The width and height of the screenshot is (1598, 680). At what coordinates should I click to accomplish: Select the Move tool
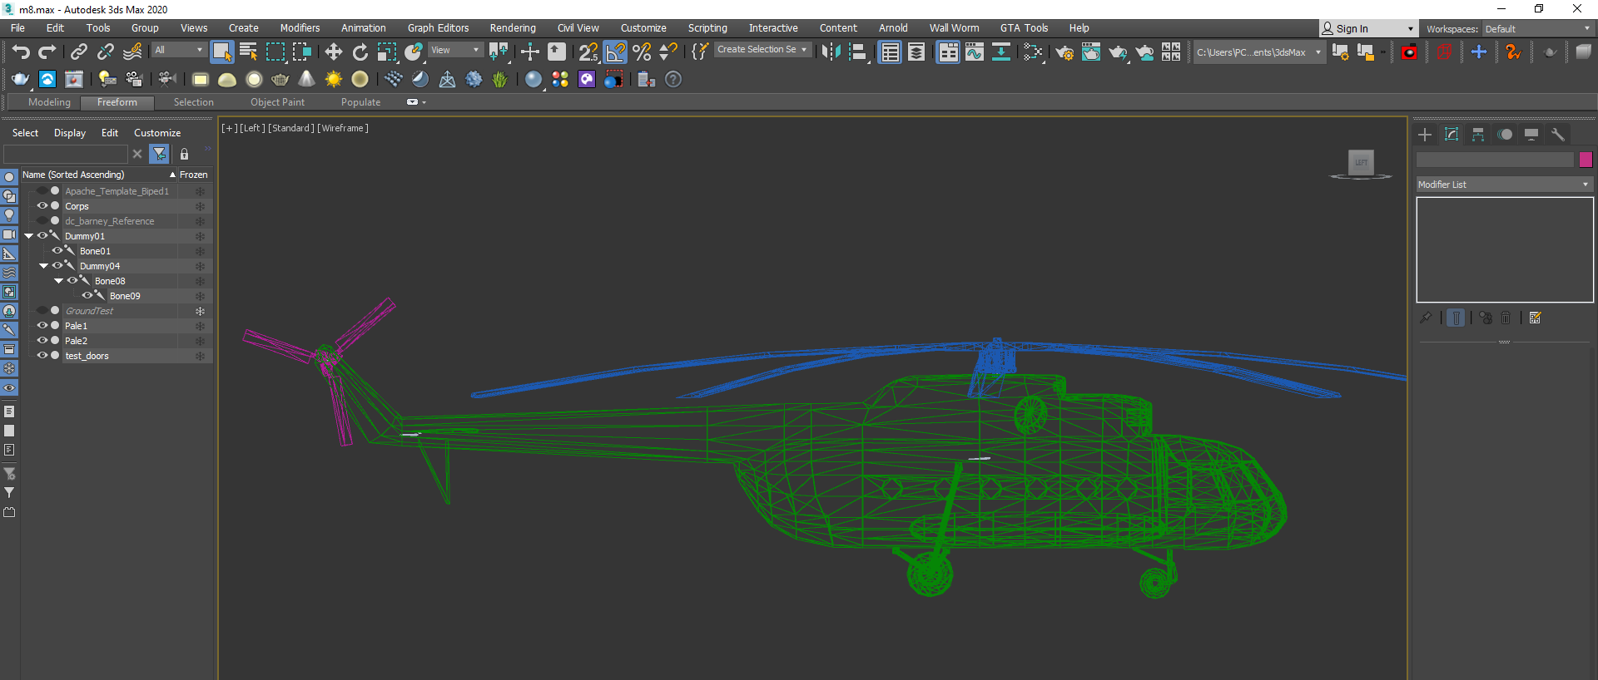(x=334, y=52)
